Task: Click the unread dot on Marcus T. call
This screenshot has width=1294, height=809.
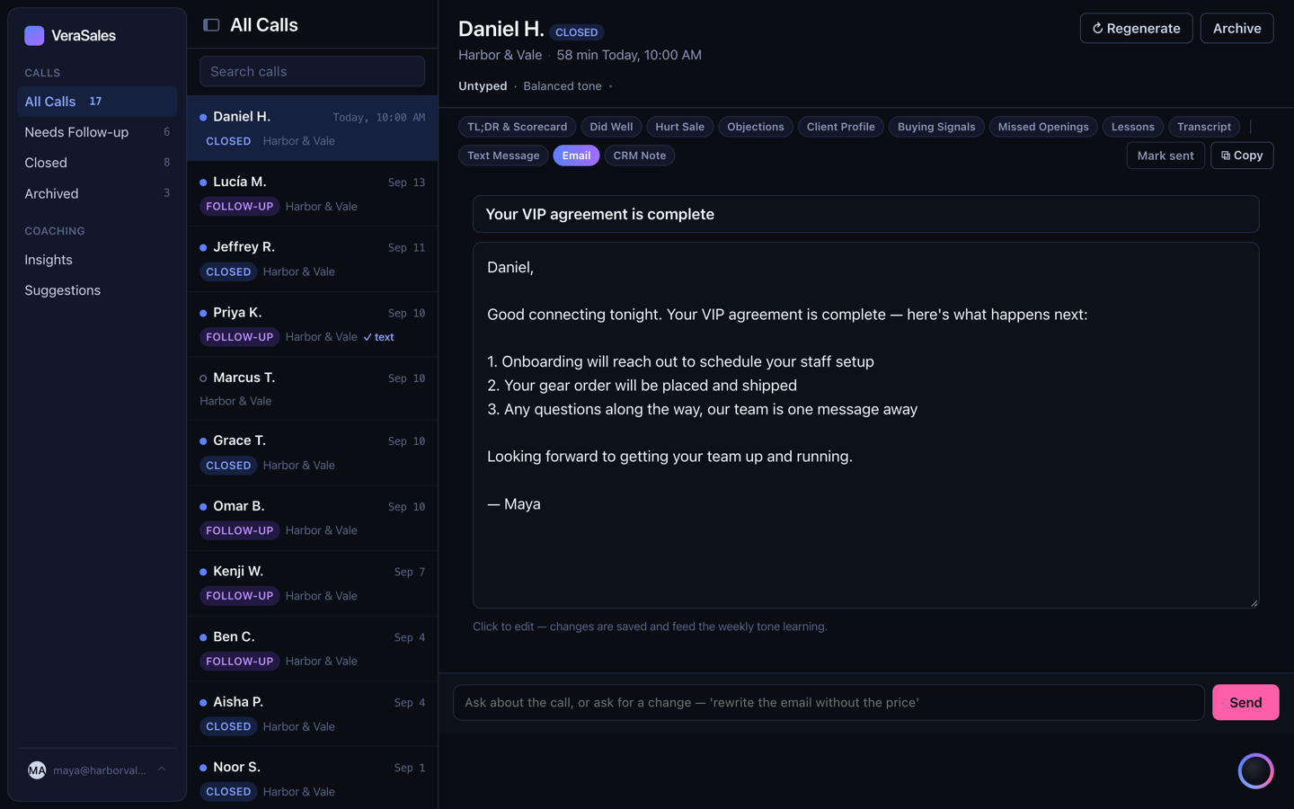Action: 203,378
